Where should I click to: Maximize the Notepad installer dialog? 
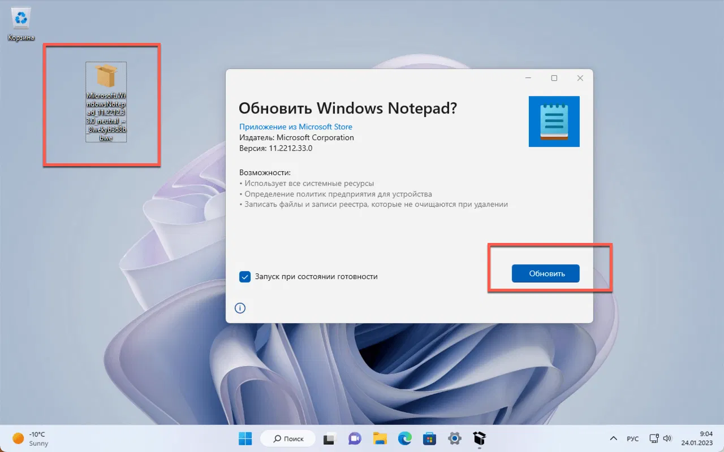pos(554,79)
